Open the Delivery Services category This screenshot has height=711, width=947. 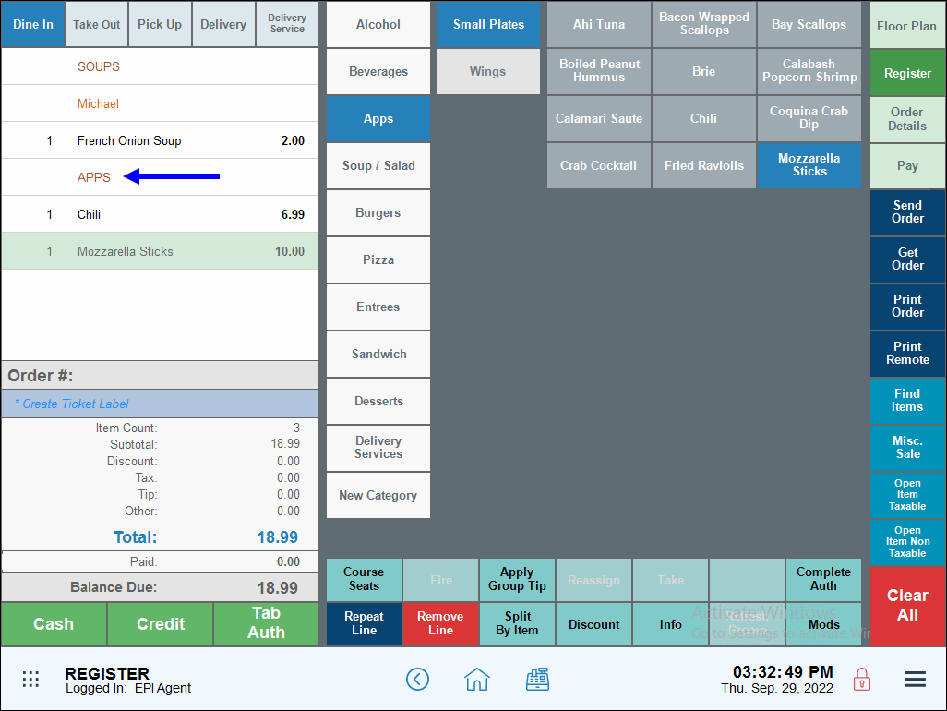378,448
